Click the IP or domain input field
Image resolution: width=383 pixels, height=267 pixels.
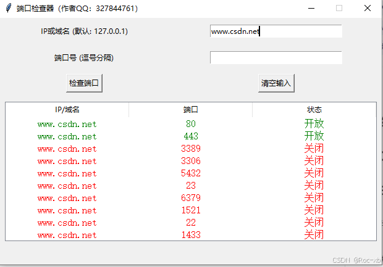click(276, 31)
